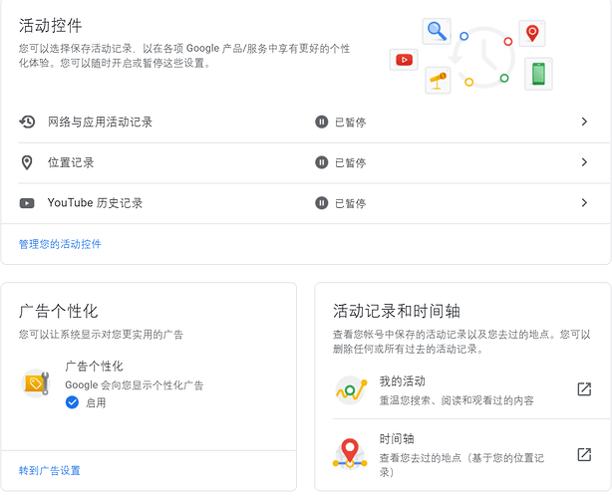
Task: Click the pause icon in 网络与应用活动记录 row
Action: 321,122
